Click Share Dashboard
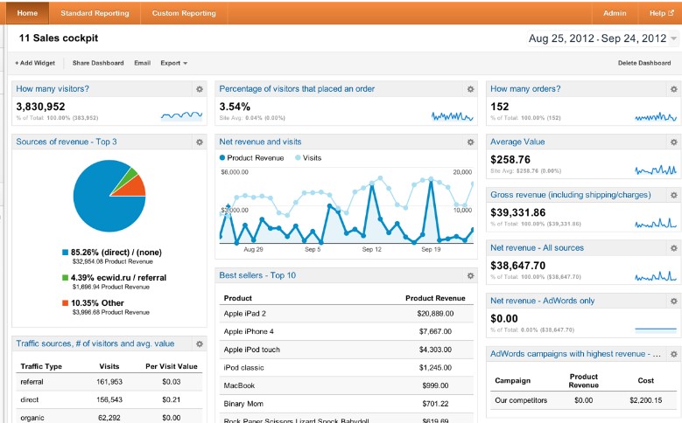This screenshot has height=423, width=682. coord(98,63)
